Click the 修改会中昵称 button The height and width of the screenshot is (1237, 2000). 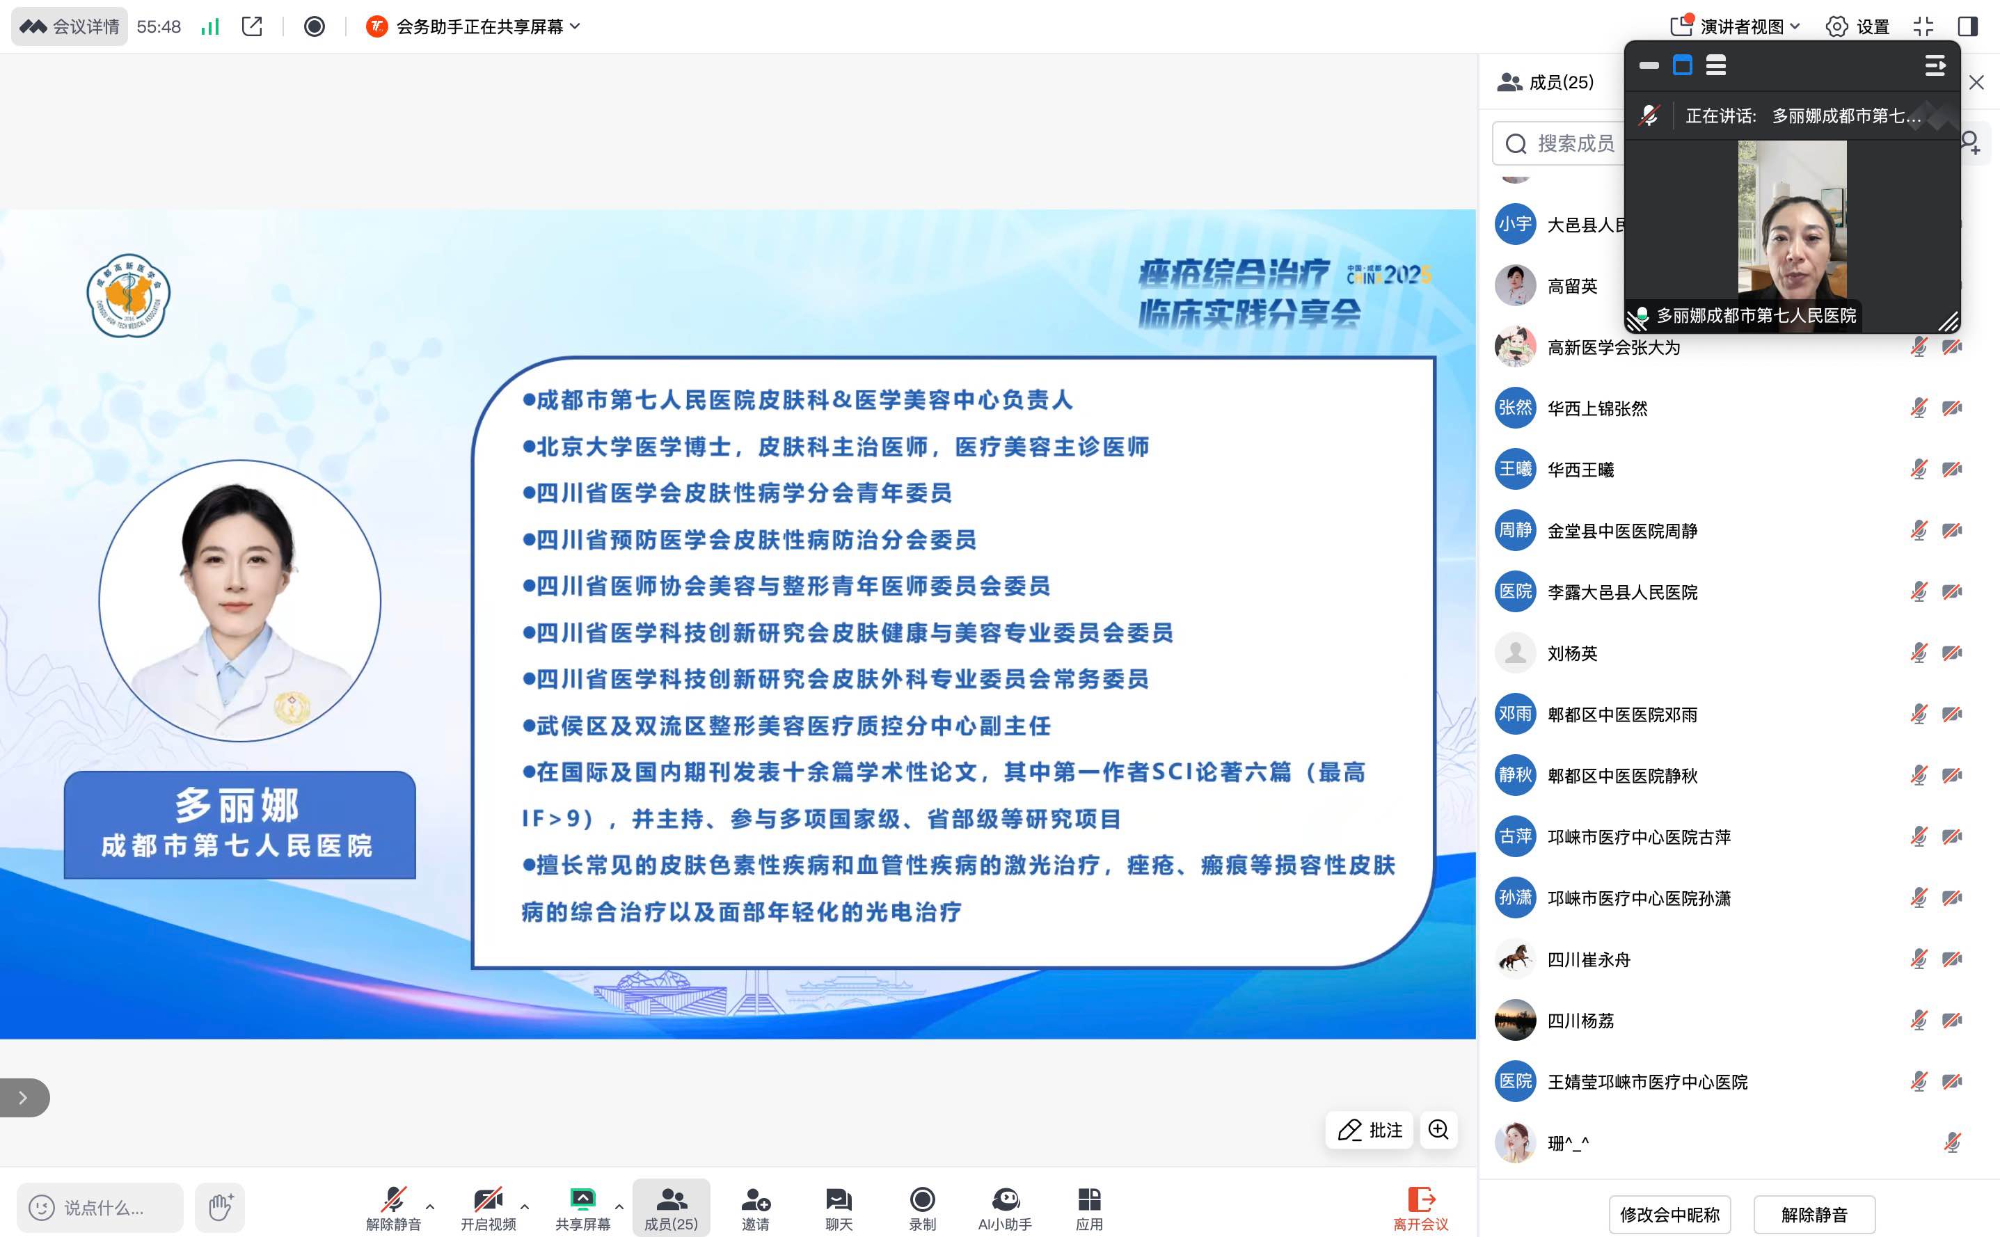[1669, 1214]
